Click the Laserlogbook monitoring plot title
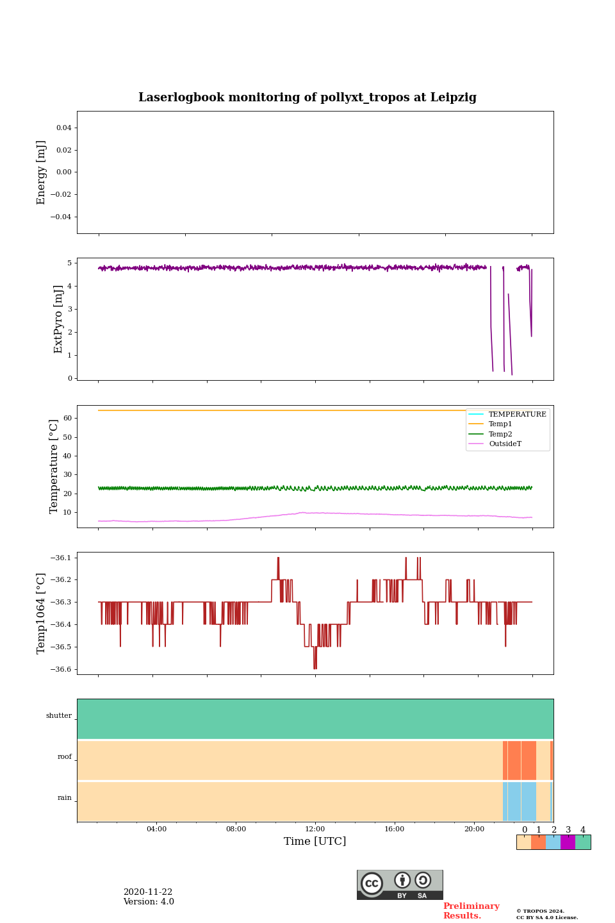 click(x=307, y=97)
